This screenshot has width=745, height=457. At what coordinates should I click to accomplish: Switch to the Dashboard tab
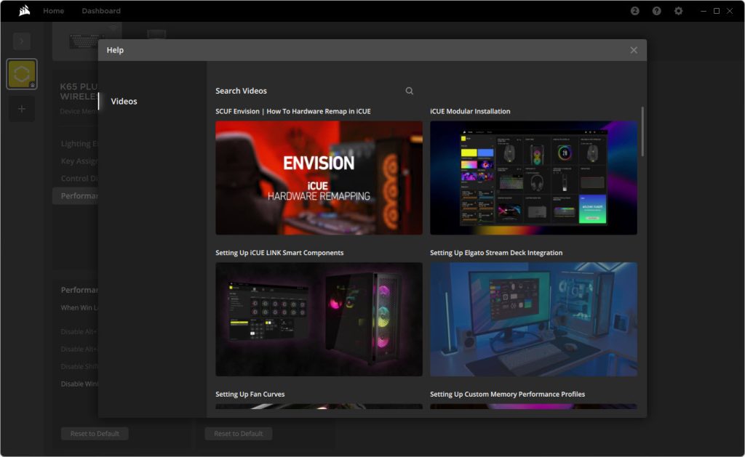(100, 10)
